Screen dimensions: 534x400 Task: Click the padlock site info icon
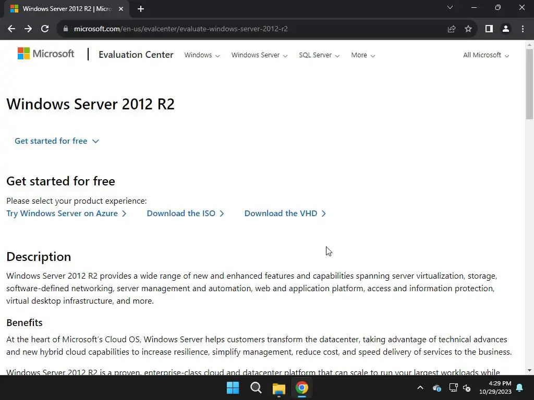pos(66,29)
